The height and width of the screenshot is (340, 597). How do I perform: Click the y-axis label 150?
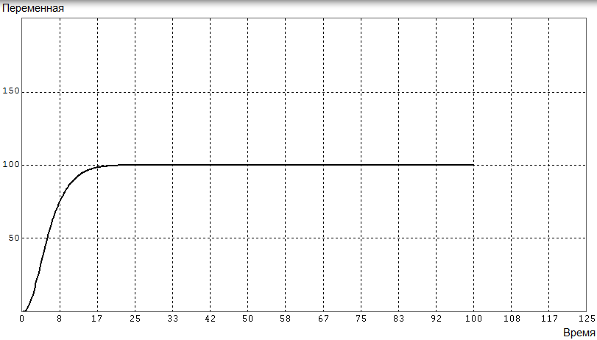pos(10,91)
